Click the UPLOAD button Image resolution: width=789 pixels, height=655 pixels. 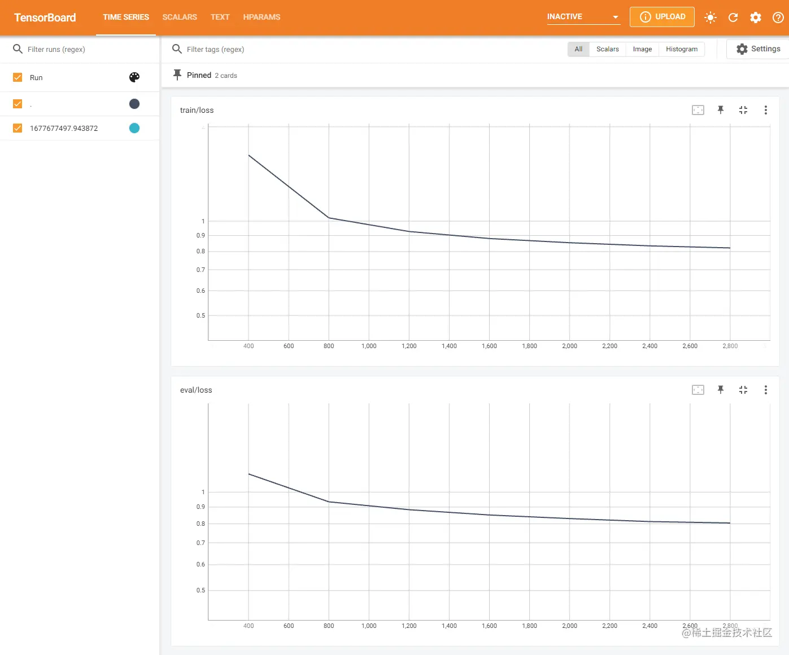pyautogui.click(x=662, y=17)
